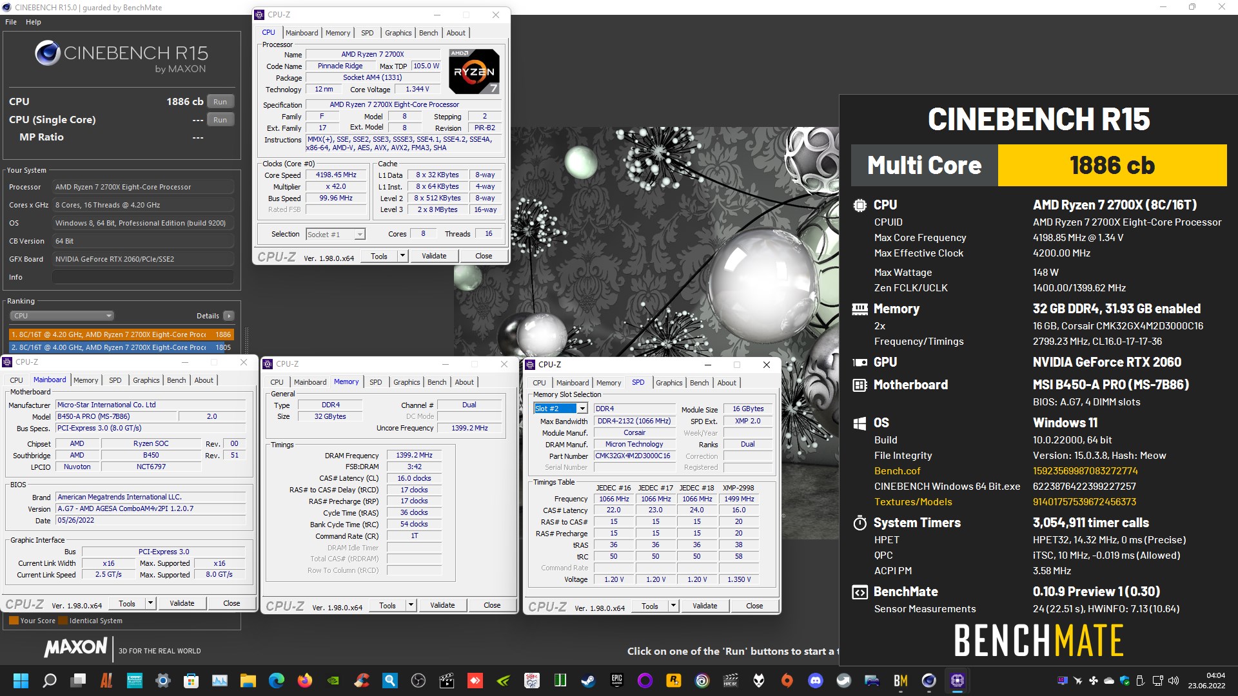
Task: Expand the Tools arrow in the CPU tab CPU-Z window
Action: [402, 256]
